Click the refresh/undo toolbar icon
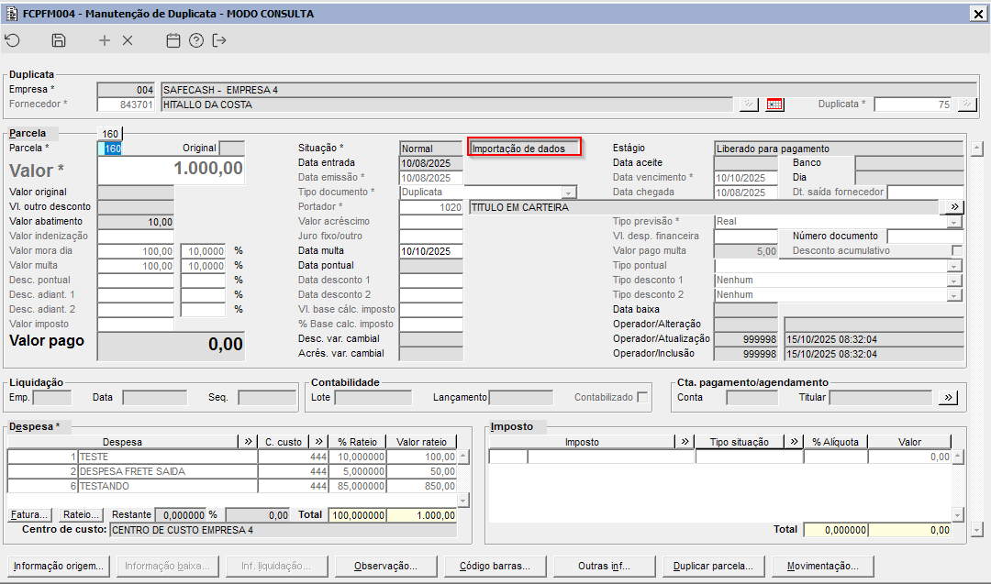This screenshot has height=584, width=991. tap(13, 40)
